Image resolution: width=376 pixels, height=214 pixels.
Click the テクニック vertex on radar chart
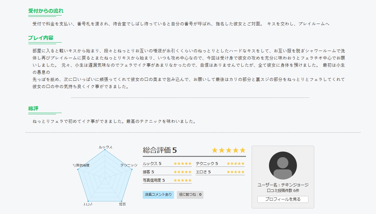point(132,169)
